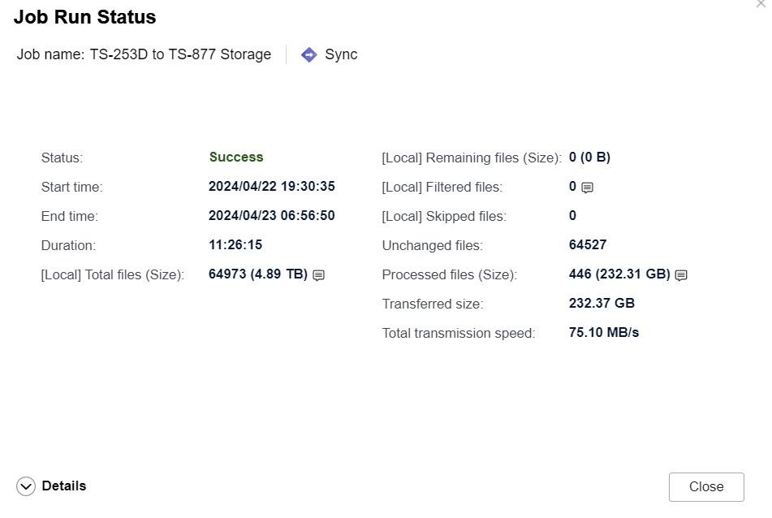Click the Job Run Status title
Viewport: 772px width, 518px height.
click(x=85, y=17)
